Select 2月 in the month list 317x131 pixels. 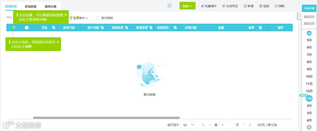coord(309,106)
